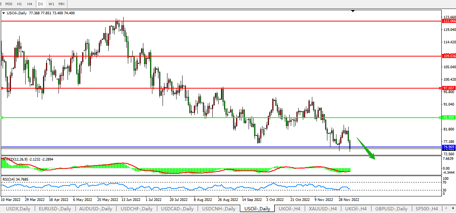This screenshot has height=213, width=456.
Task: Expand the USOil-,Daily chart title arrow
Action: coord(4,13)
